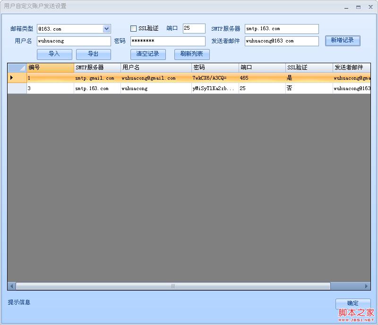Click the table select-all corner cell

17,68
